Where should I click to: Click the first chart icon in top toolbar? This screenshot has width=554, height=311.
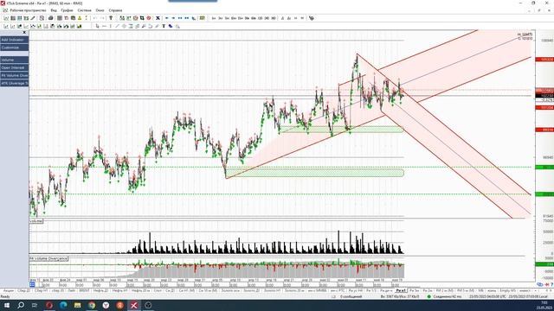(6, 18)
